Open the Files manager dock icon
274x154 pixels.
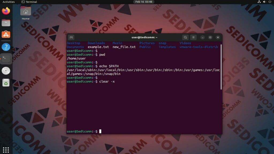pos(6,23)
